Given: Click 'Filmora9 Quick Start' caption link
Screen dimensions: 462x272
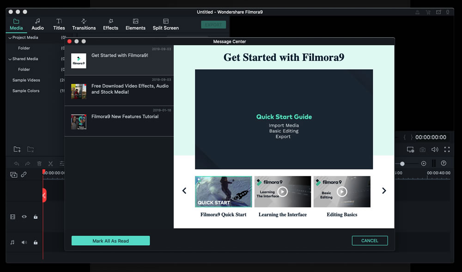Looking at the screenshot, I should pos(223,215).
